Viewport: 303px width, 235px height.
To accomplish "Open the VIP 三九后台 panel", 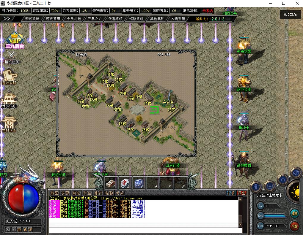I will coord(15,40).
